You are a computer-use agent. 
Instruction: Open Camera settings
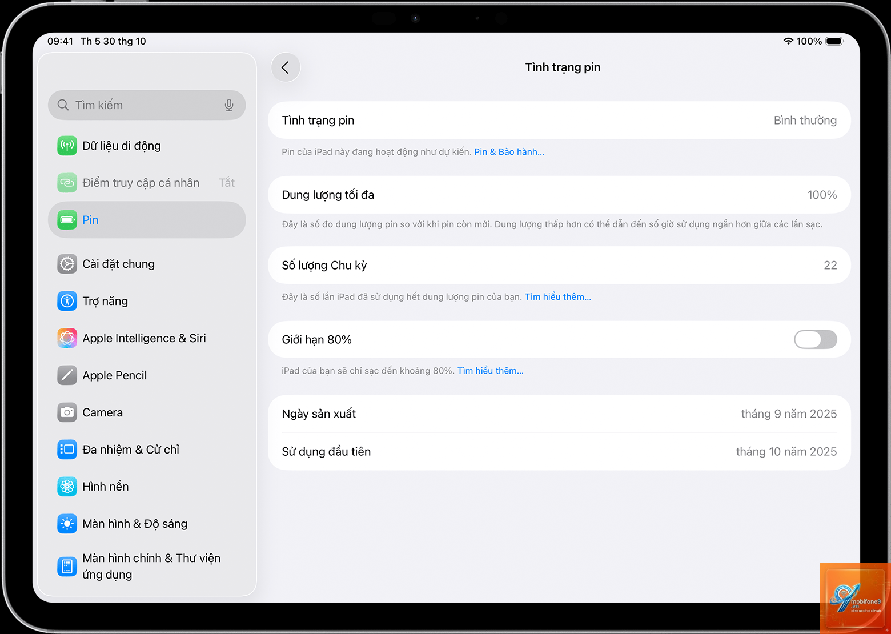pos(147,412)
